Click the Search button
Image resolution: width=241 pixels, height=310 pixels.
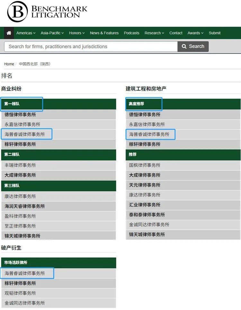coord(193,46)
